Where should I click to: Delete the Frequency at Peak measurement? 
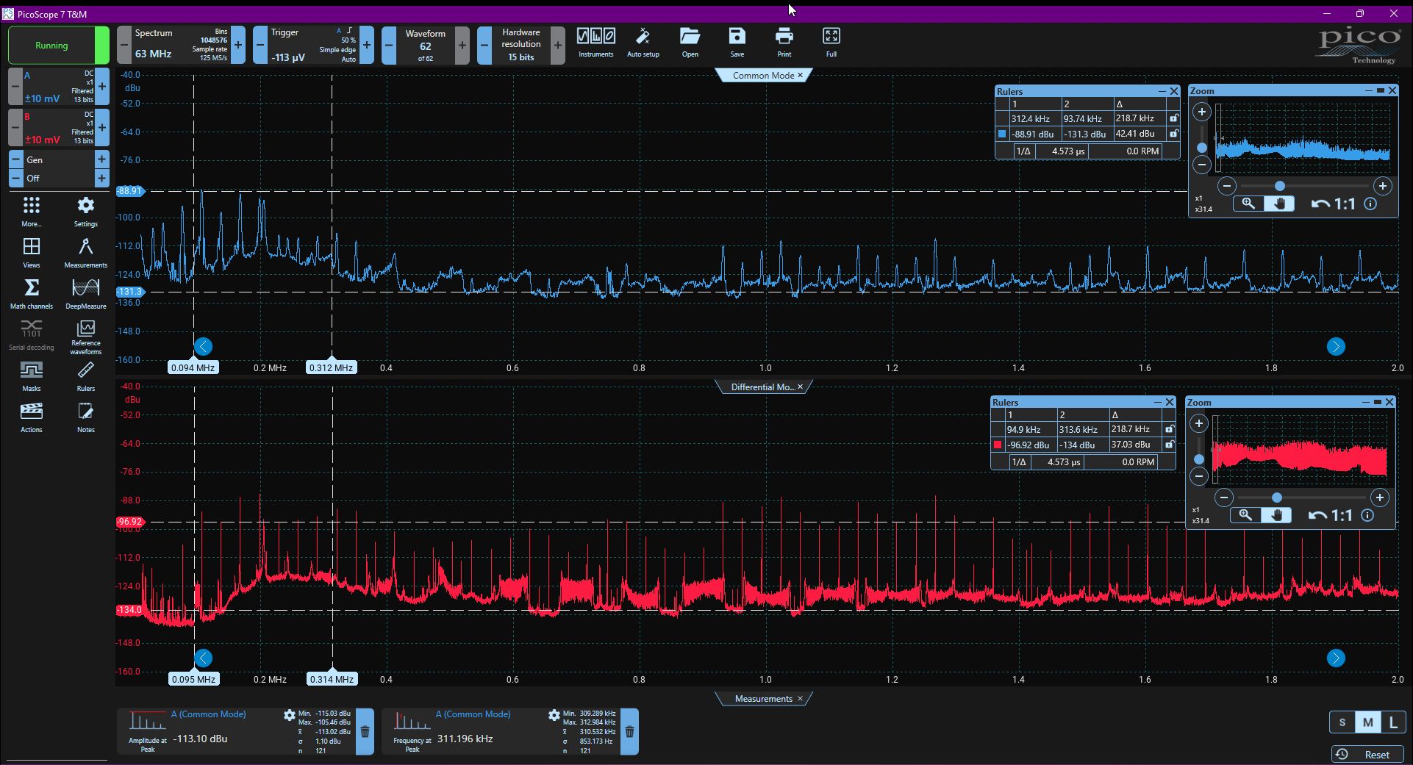pyautogui.click(x=629, y=732)
